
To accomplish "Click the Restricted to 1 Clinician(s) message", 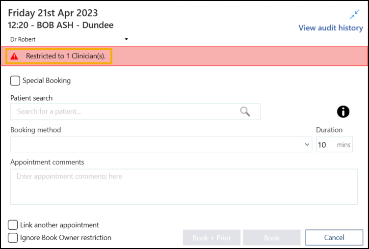I will [x=65, y=56].
